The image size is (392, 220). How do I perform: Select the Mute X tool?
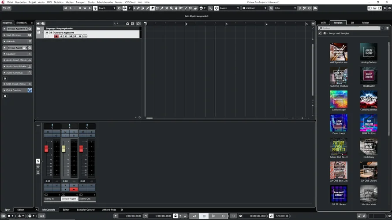pyautogui.click(x=167, y=8)
